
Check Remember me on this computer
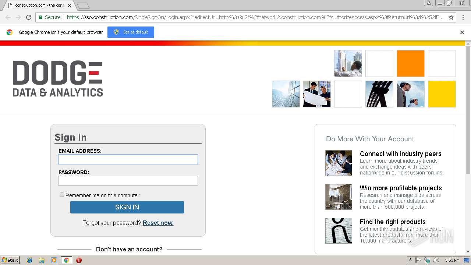[x=62, y=195]
